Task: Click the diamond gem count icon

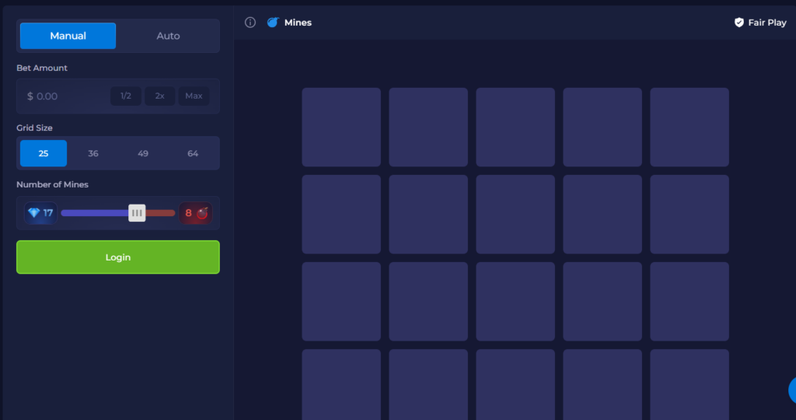Action: coord(33,213)
